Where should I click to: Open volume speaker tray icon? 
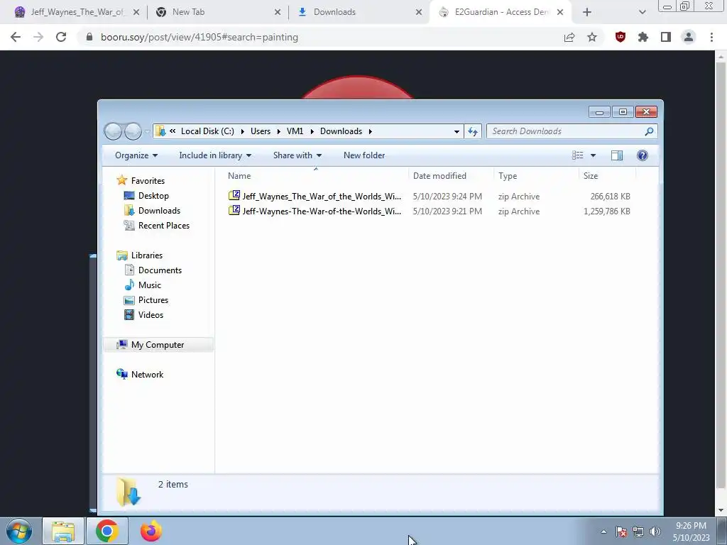coord(655,532)
